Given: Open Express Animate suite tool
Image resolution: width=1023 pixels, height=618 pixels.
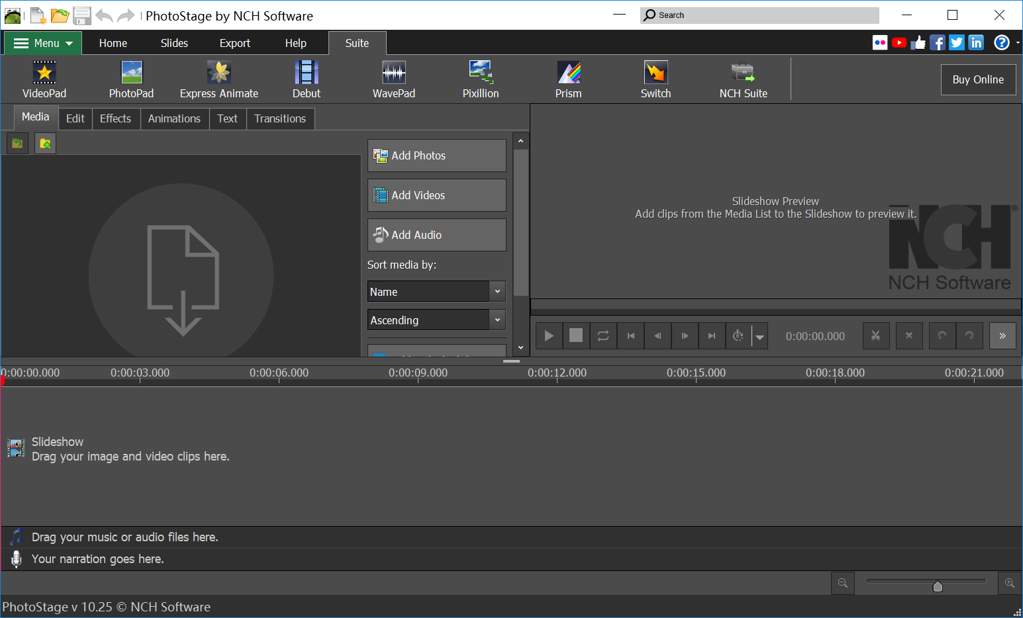Looking at the screenshot, I should click(219, 79).
